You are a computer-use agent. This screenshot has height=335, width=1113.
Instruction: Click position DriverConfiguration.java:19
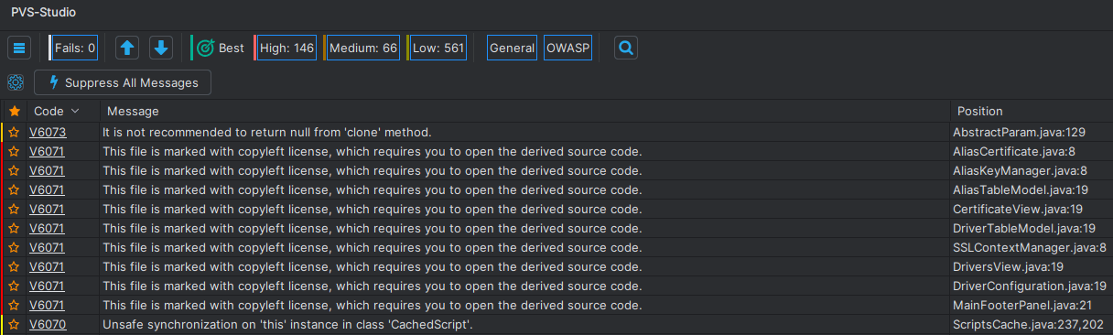(1030, 286)
